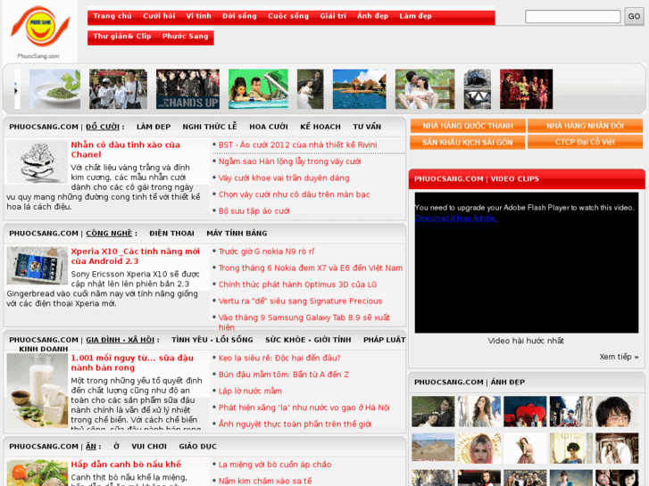This screenshot has height=486, width=649.
Task: Open Đời sống in navigation bar
Action: point(239,16)
